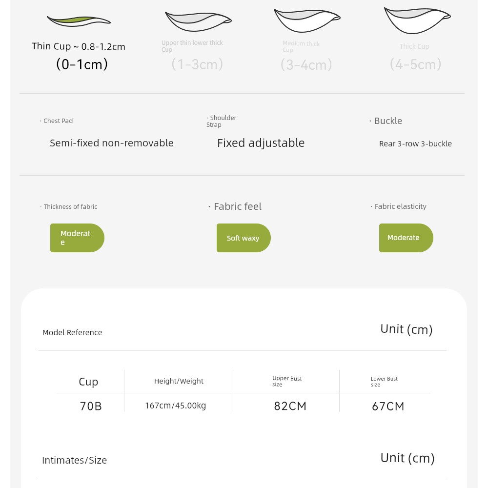This screenshot has width=488, height=488.
Task: Click the Medium thick Cup illustration
Action: coord(307,20)
